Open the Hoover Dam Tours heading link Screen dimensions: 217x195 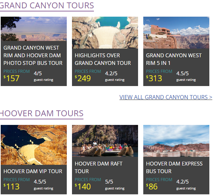[x=42, y=113]
